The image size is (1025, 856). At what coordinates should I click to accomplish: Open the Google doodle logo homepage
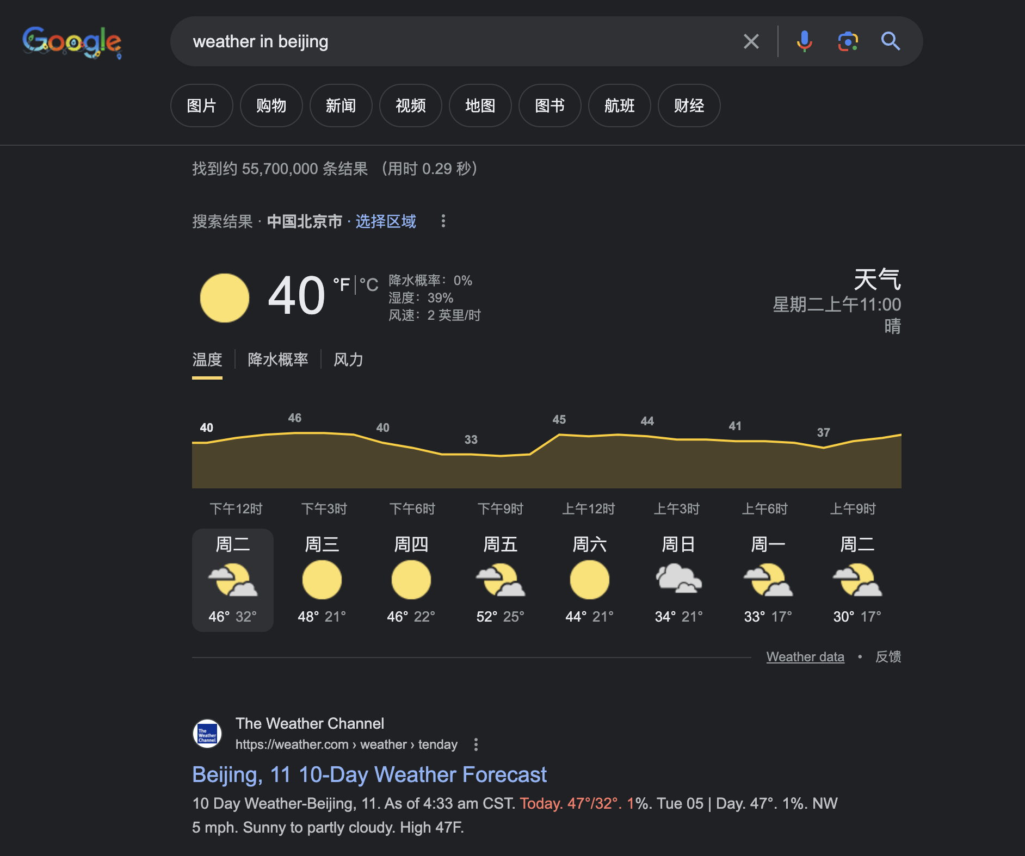coord(72,42)
